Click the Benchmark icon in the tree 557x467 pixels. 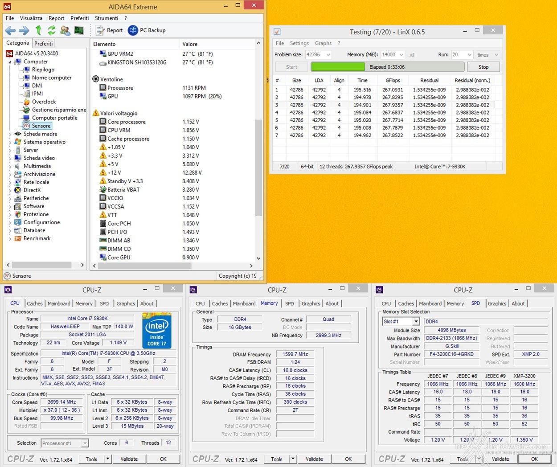point(18,238)
